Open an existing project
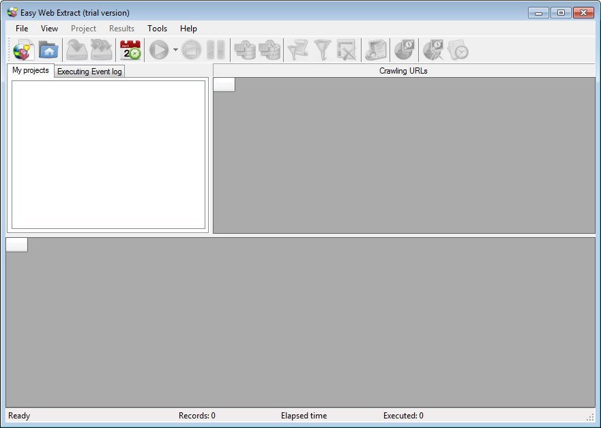 click(48, 49)
